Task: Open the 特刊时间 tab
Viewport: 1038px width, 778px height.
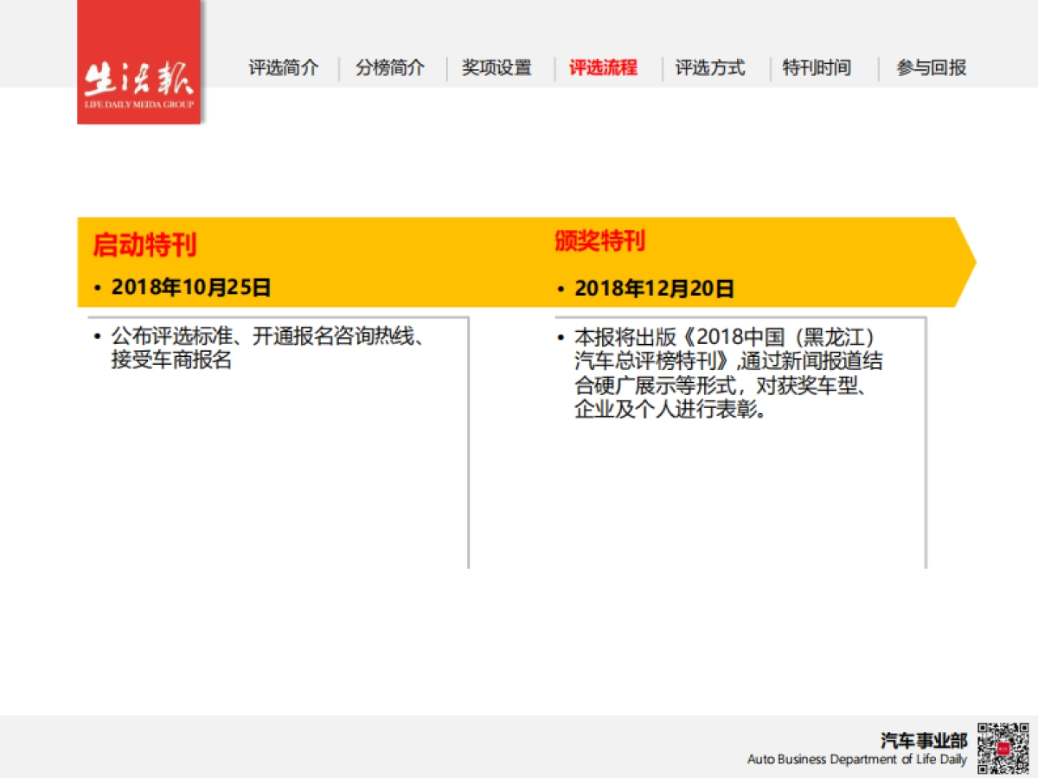Action: (x=817, y=67)
